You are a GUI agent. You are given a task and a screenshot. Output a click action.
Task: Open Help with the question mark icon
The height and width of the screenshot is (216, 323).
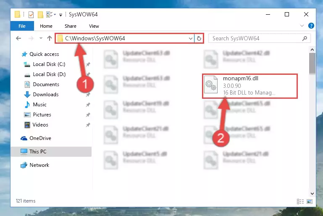pos(311,26)
